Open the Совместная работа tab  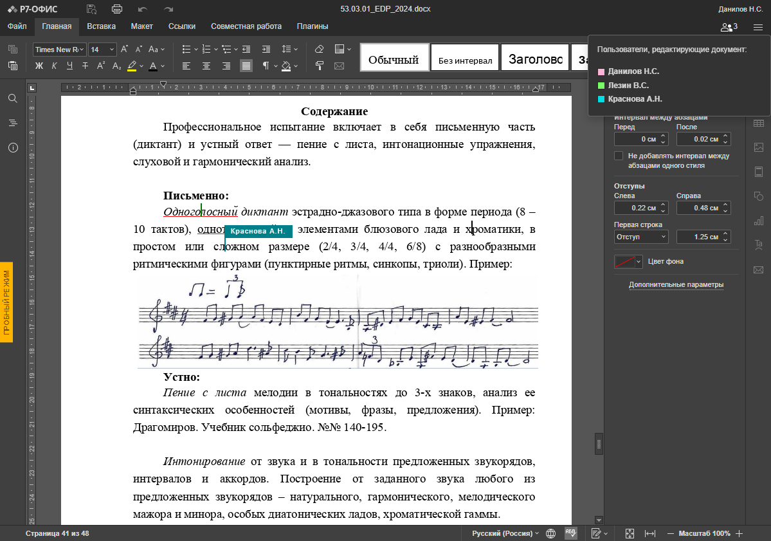[x=246, y=26]
